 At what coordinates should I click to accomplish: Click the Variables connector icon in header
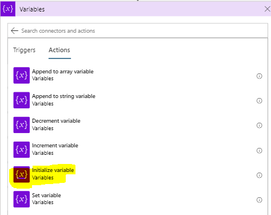[x=8, y=9]
